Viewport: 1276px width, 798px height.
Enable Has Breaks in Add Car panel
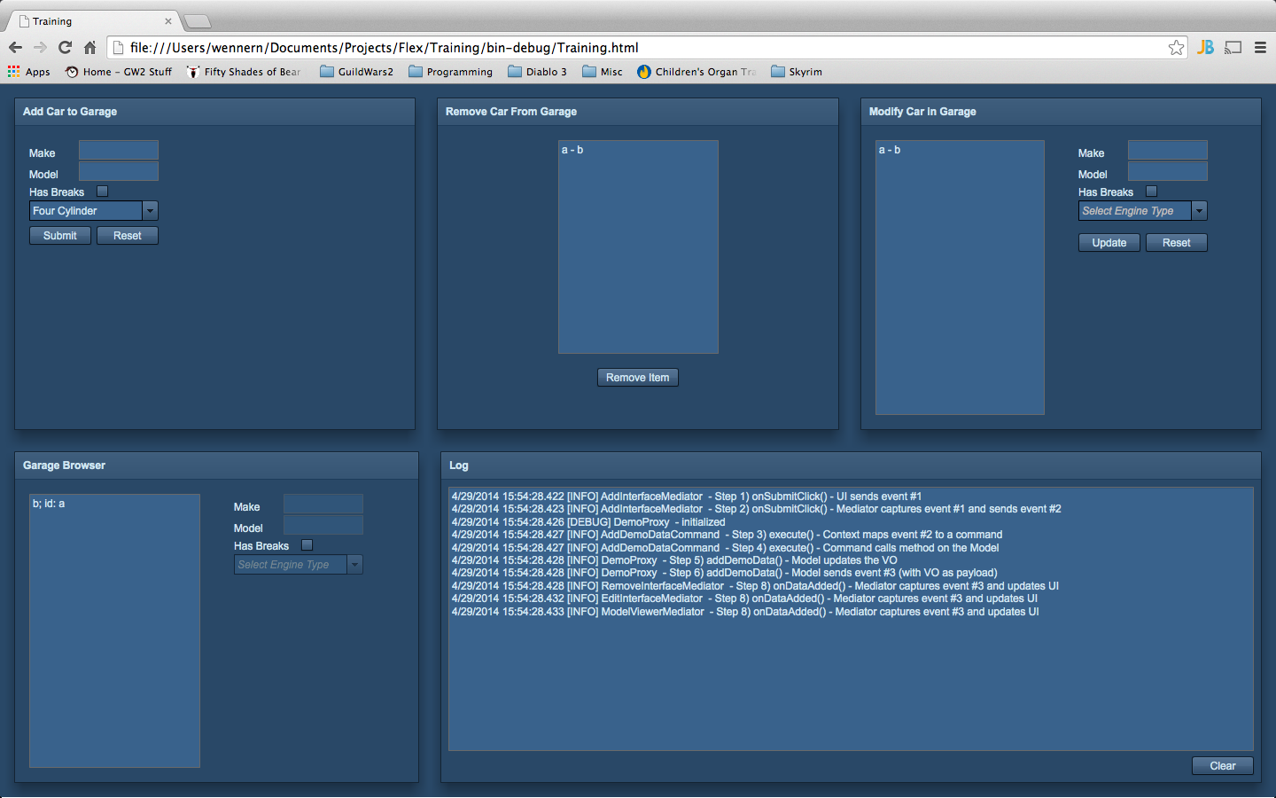102,192
